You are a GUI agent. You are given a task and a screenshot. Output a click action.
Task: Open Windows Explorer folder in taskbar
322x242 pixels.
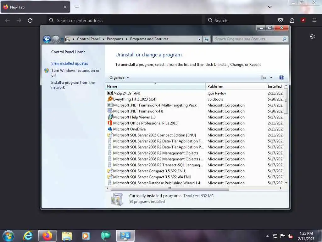[67, 236]
